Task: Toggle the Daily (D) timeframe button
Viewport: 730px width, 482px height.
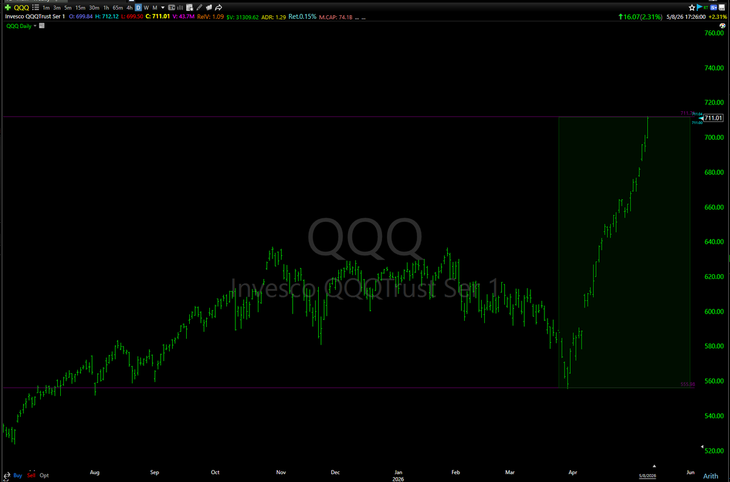Action: [138, 8]
